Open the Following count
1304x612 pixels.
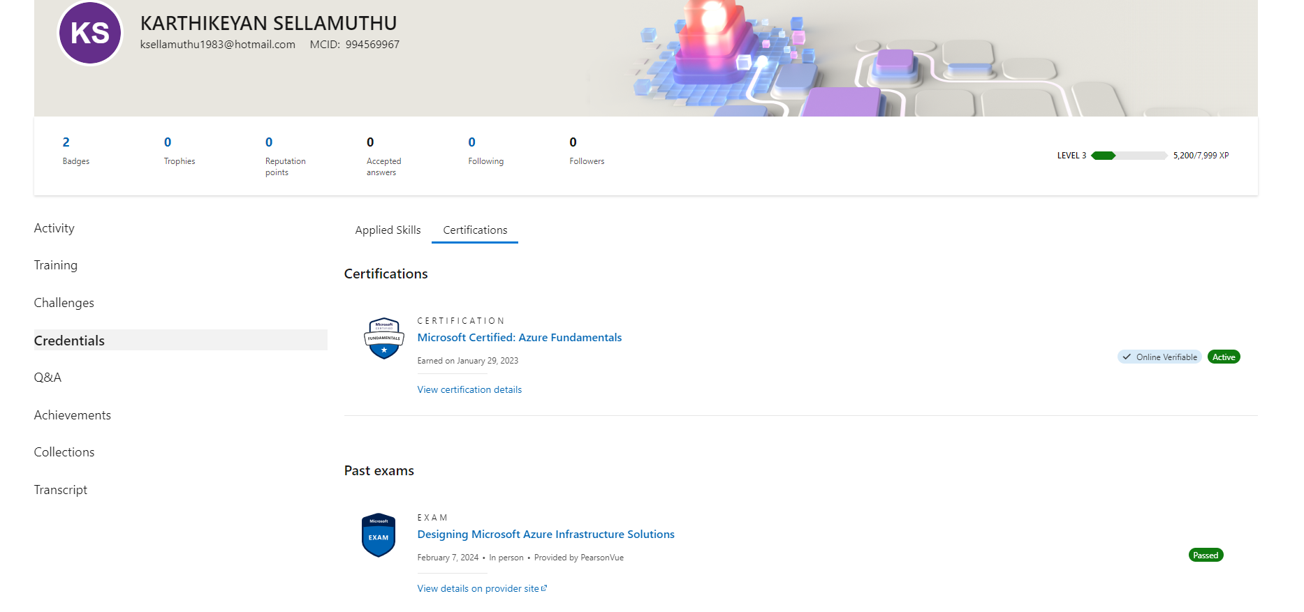(485, 150)
